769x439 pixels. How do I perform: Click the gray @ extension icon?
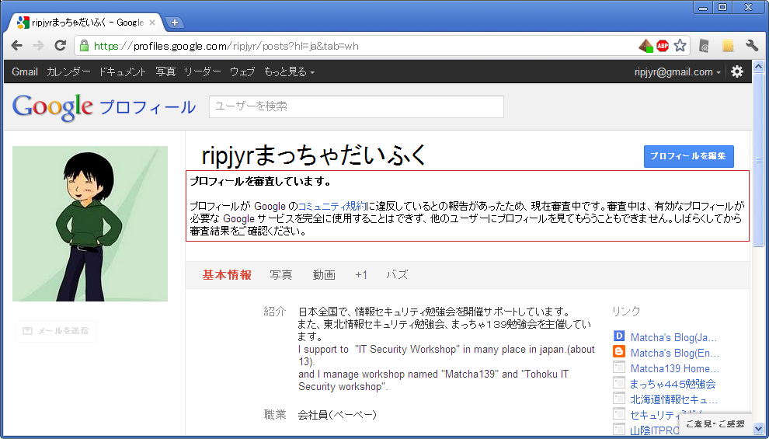[x=705, y=46]
